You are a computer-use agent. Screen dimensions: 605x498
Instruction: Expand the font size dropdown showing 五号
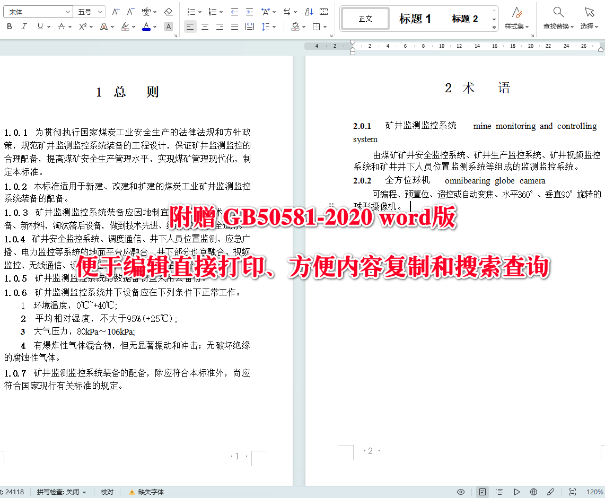click(x=91, y=12)
